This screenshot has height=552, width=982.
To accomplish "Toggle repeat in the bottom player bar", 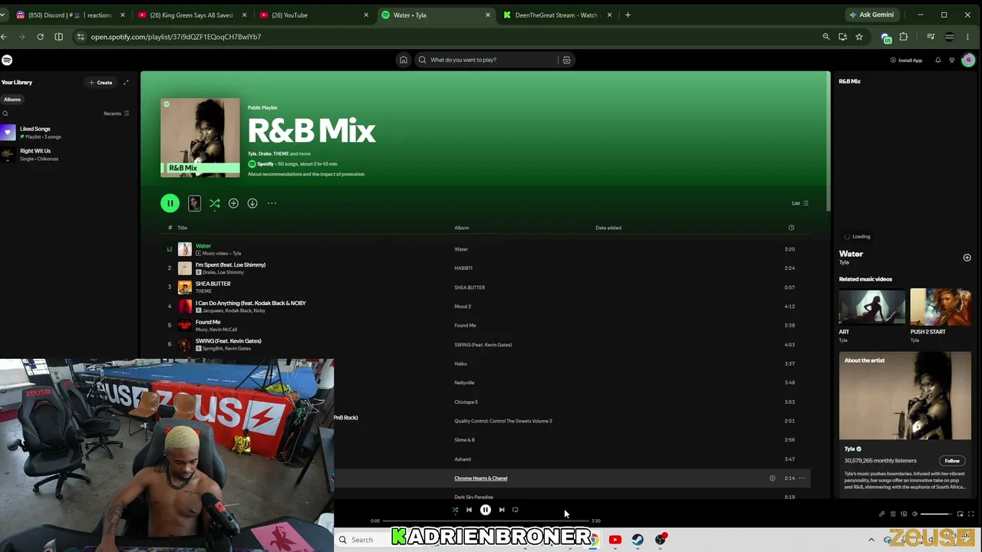I will click(516, 510).
